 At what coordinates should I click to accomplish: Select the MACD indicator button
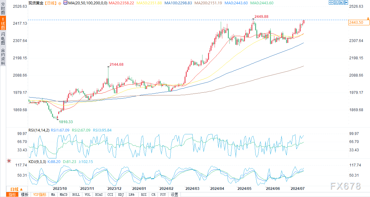click(x=63, y=195)
